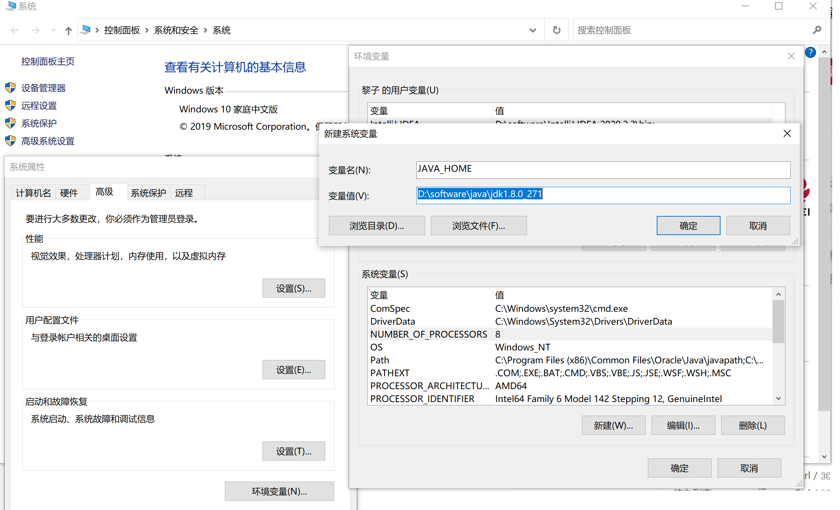Image resolution: width=840 pixels, height=510 pixels.
Task: Open 系统保护 sidebar link
Action: point(39,123)
